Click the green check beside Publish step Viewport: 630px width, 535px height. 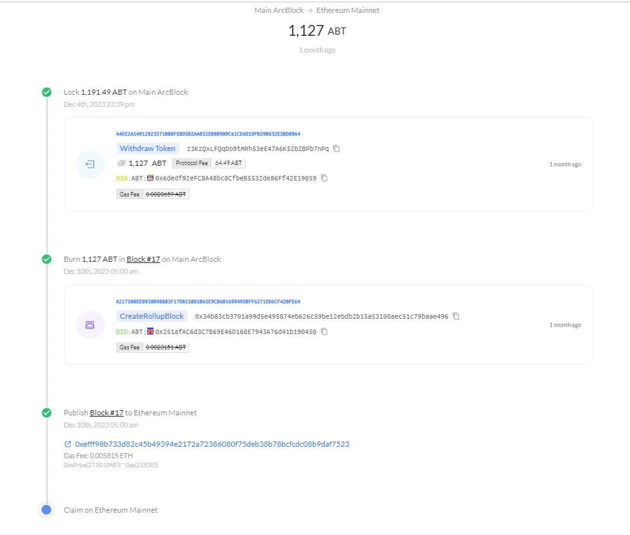(47, 413)
